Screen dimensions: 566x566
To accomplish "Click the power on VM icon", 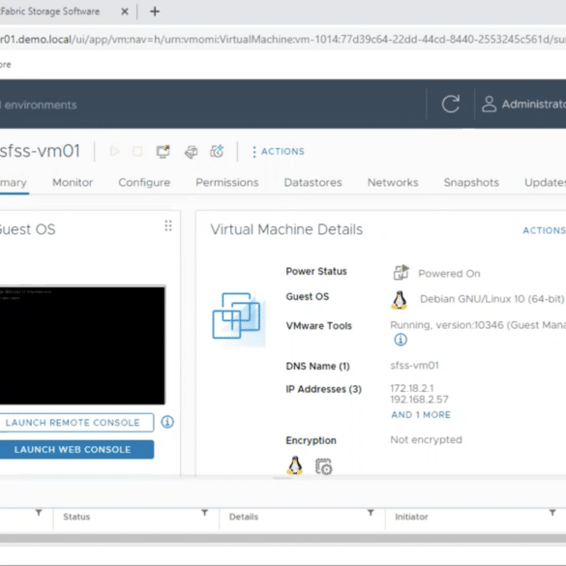I will point(114,151).
